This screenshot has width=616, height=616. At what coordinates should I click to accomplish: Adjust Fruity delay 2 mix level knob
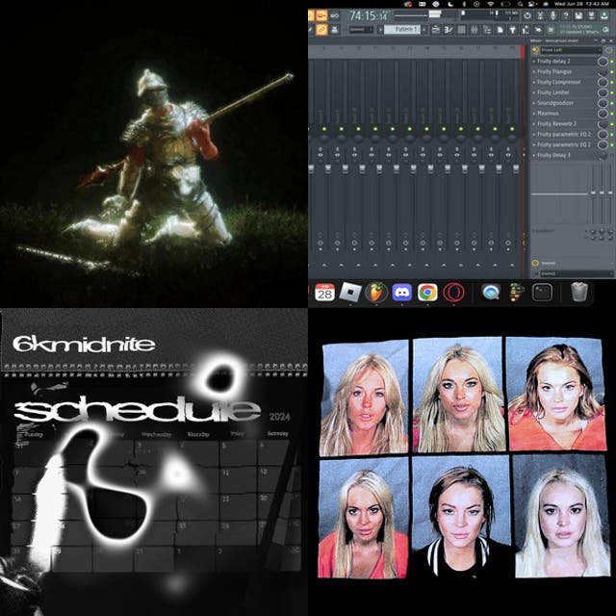pyautogui.click(x=603, y=62)
